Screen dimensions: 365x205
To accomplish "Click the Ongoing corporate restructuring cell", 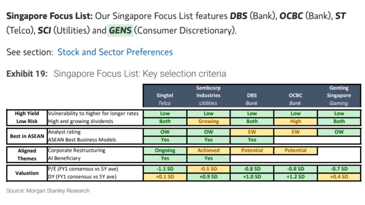I will [x=165, y=150].
